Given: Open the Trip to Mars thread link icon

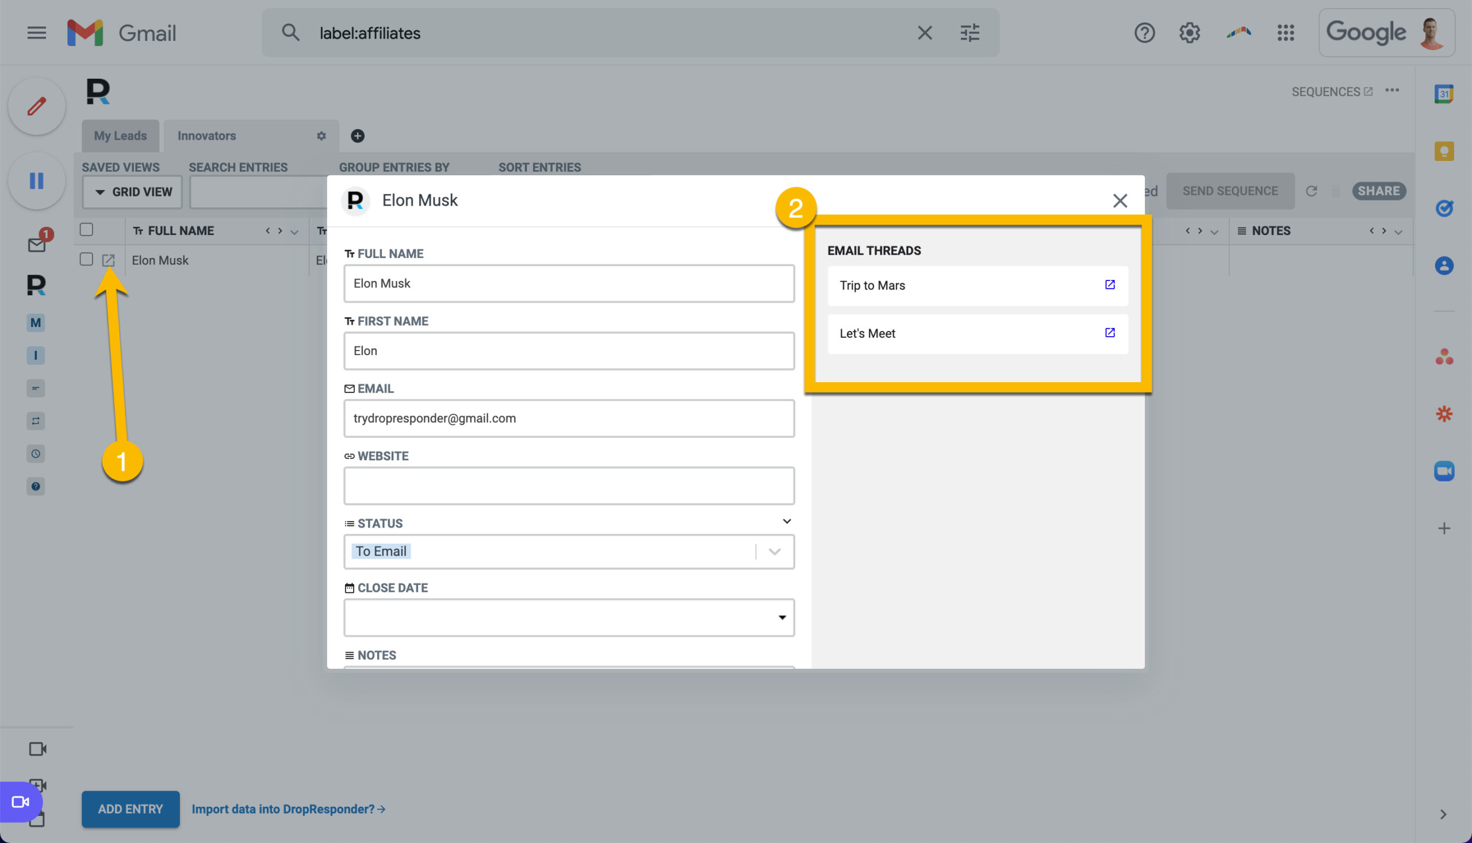Looking at the screenshot, I should [x=1109, y=284].
